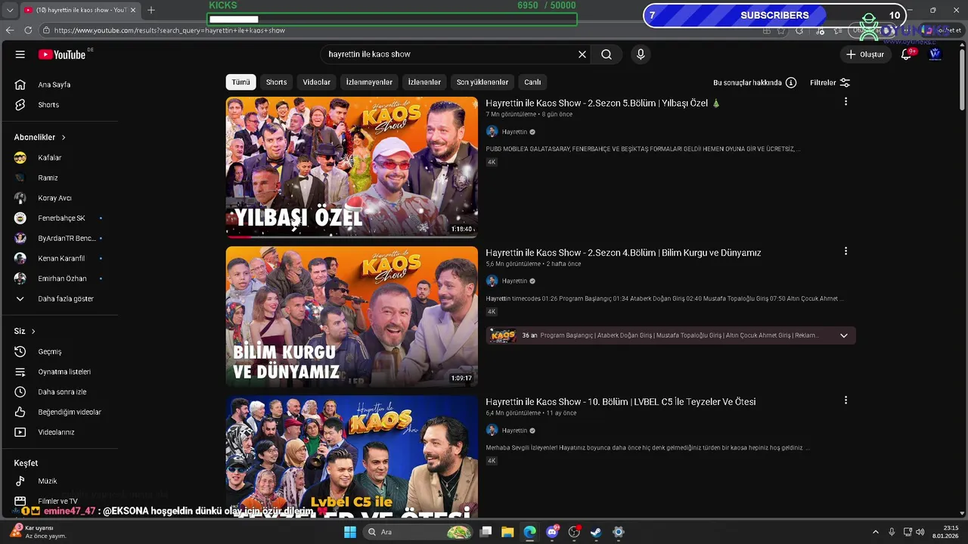Focus the YouTube search input field
Image resolution: width=968 pixels, height=544 pixels.
coord(449,54)
